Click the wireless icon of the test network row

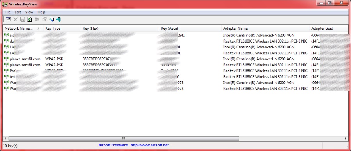point(7,76)
